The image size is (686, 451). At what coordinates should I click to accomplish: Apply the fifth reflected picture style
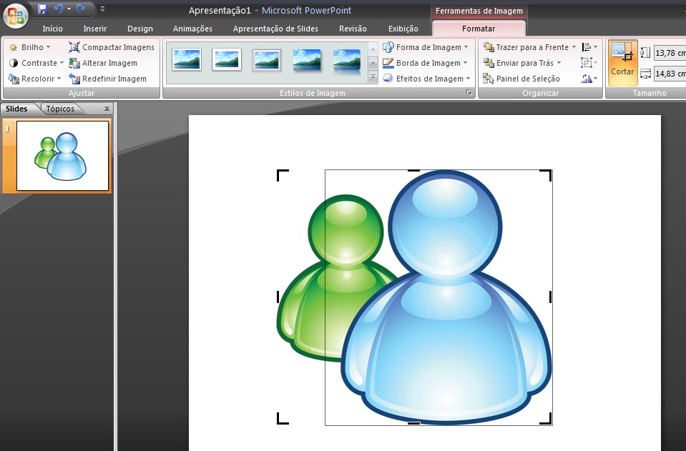pyautogui.click(x=347, y=60)
